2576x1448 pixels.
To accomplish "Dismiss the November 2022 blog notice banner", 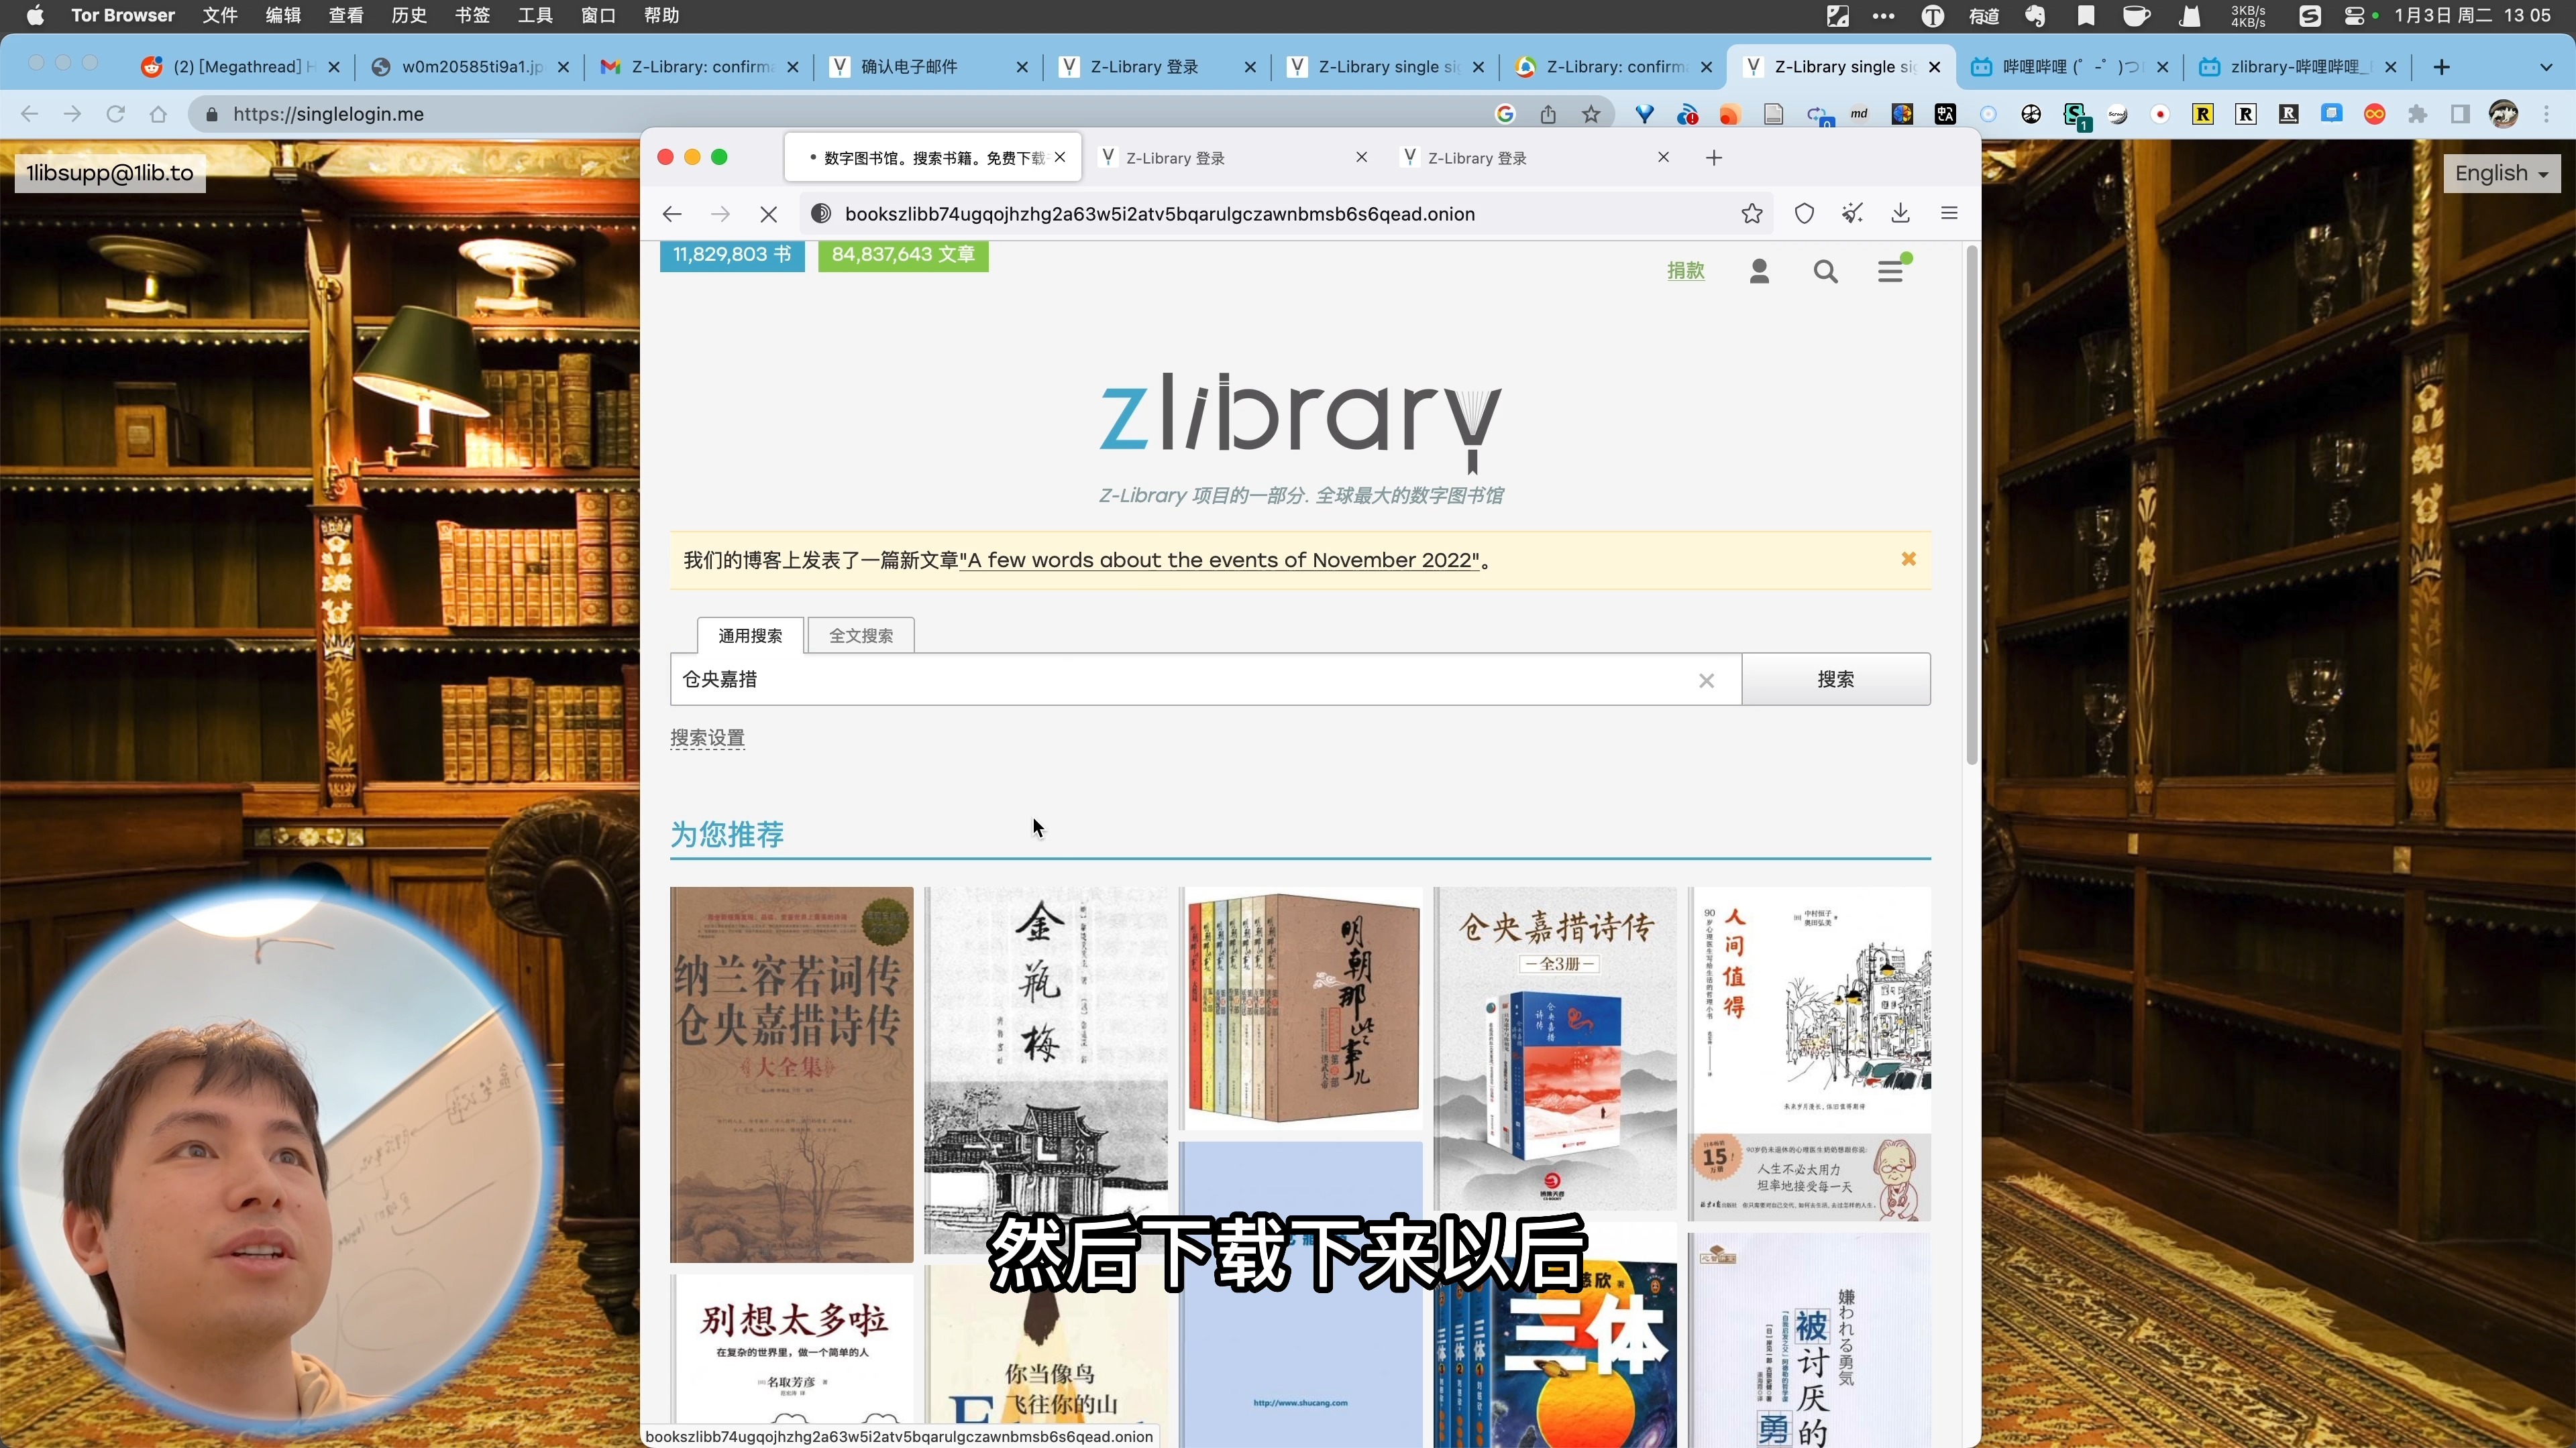I will (x=1908, y=560).
